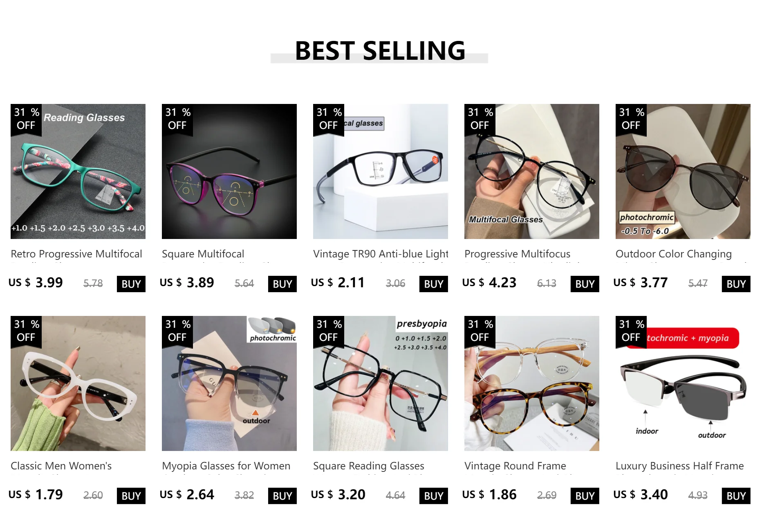Open the Vintage TR90 Anti-blue Light glasses image
762x523 pixels.
tap(381, 171)
